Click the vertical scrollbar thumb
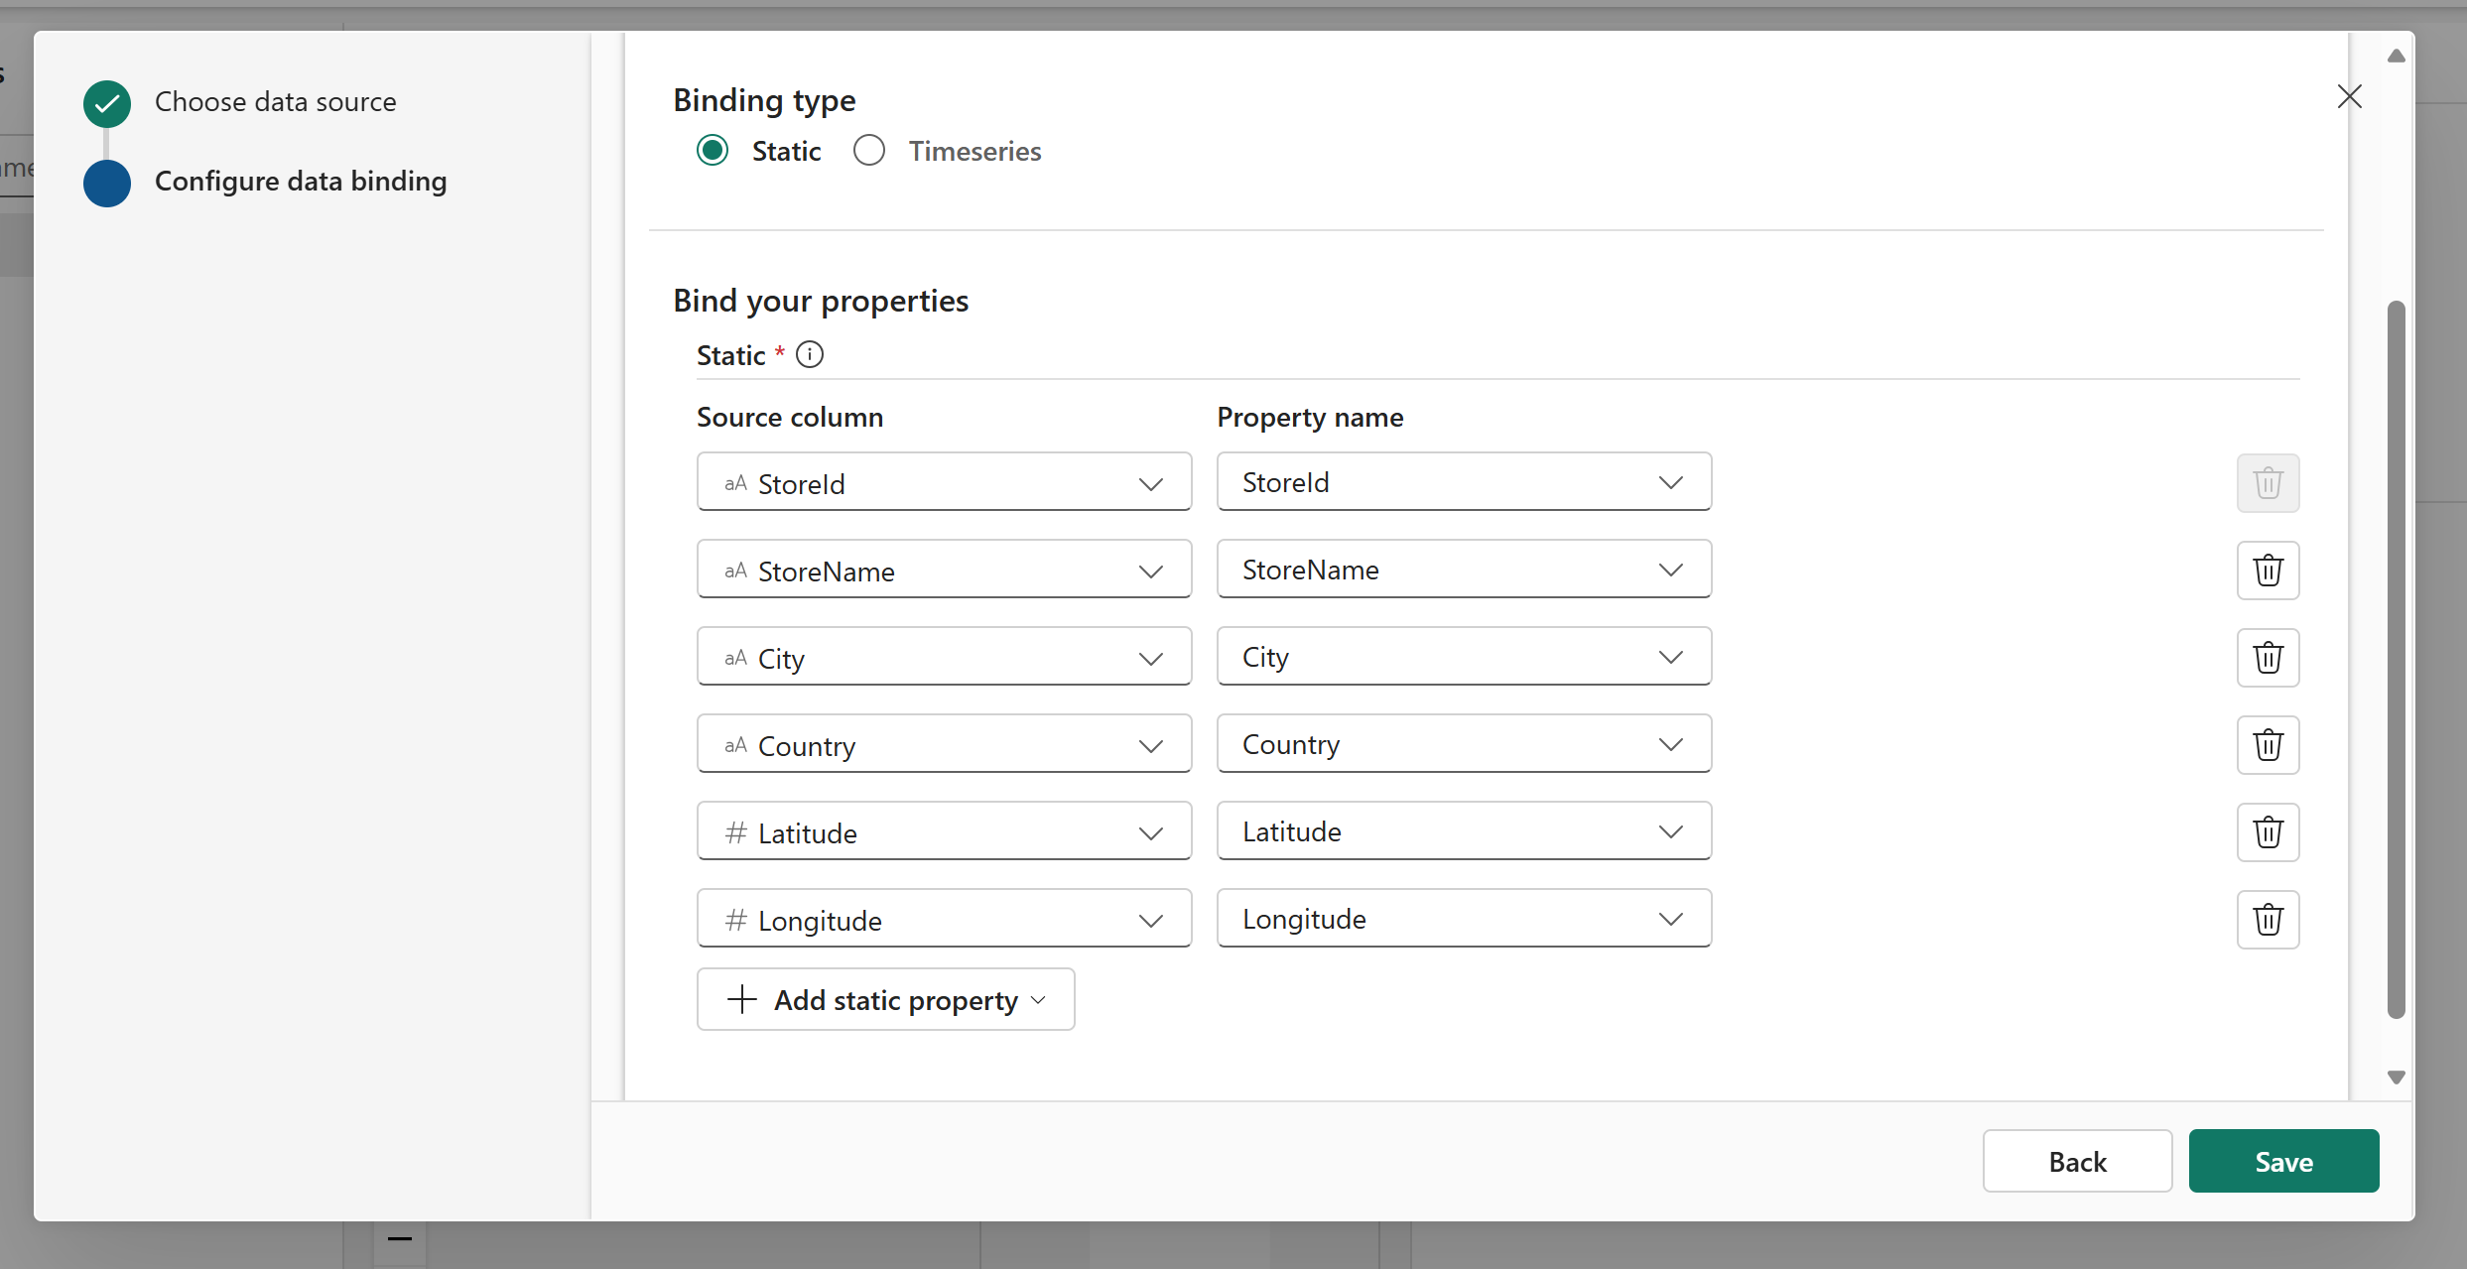 2396,659
